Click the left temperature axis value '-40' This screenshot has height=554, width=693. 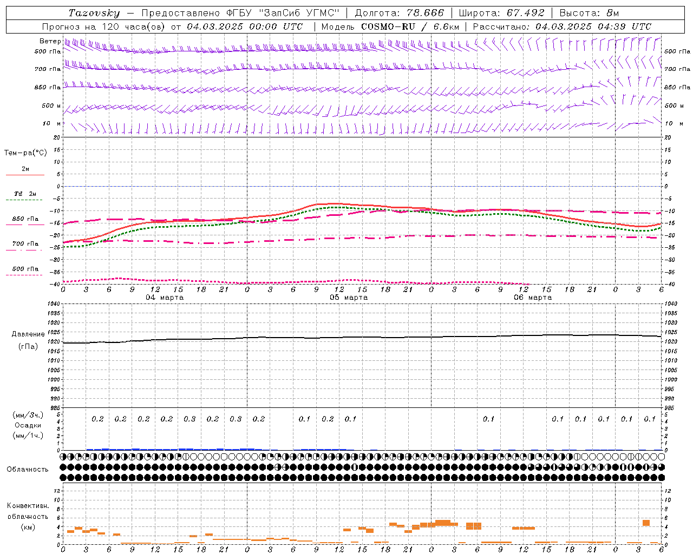click(x=56, y=284)
